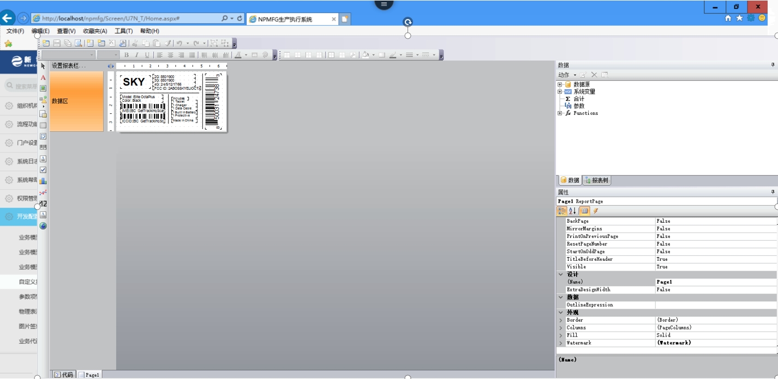Toggle Underline text formatting
Image resolution: width=778 pixels, height=379 pixels.
pyautogui.click(x=147, y=55)
